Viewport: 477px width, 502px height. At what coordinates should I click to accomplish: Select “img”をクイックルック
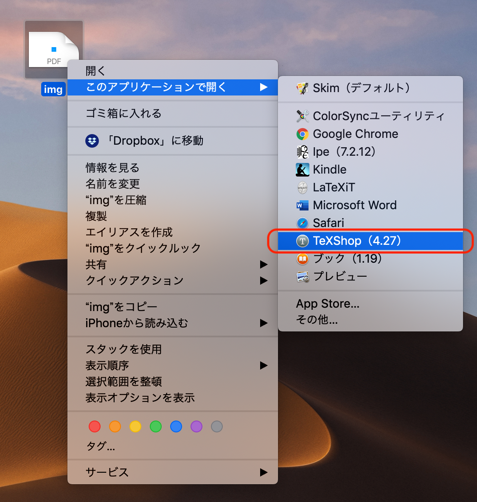click(x=173, y=248)
